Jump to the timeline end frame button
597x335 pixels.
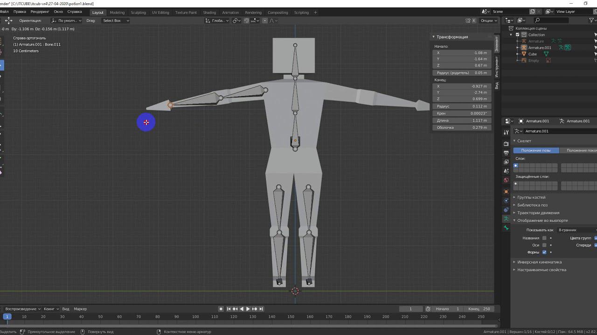coord(261,309)
